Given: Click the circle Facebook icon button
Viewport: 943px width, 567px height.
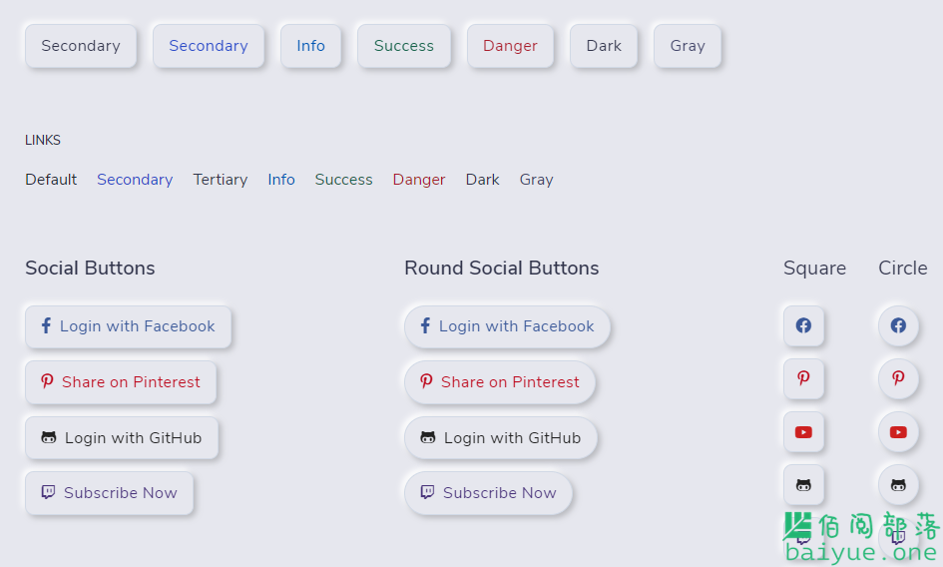Looking at the screenshot, I should 898,325.
